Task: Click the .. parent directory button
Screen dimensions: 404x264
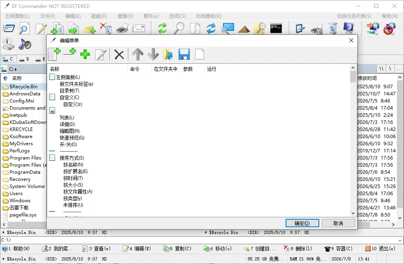Action: (398, 69)
